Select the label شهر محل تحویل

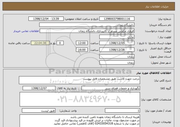[x=161, y=63]
